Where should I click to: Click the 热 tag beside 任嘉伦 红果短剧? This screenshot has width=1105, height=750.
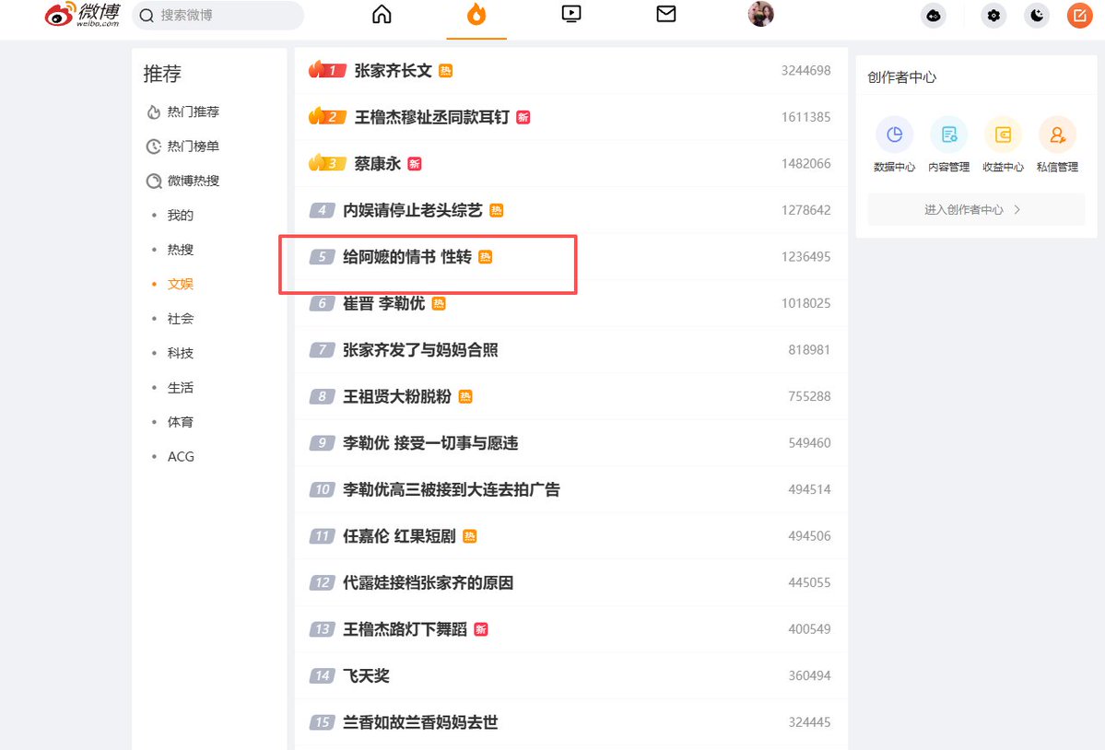[x=469, y=536]
